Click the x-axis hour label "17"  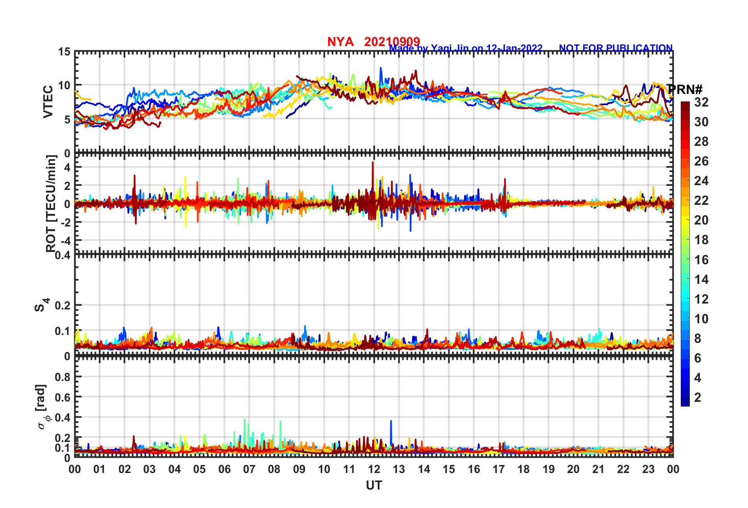click(x=499, y=469)
